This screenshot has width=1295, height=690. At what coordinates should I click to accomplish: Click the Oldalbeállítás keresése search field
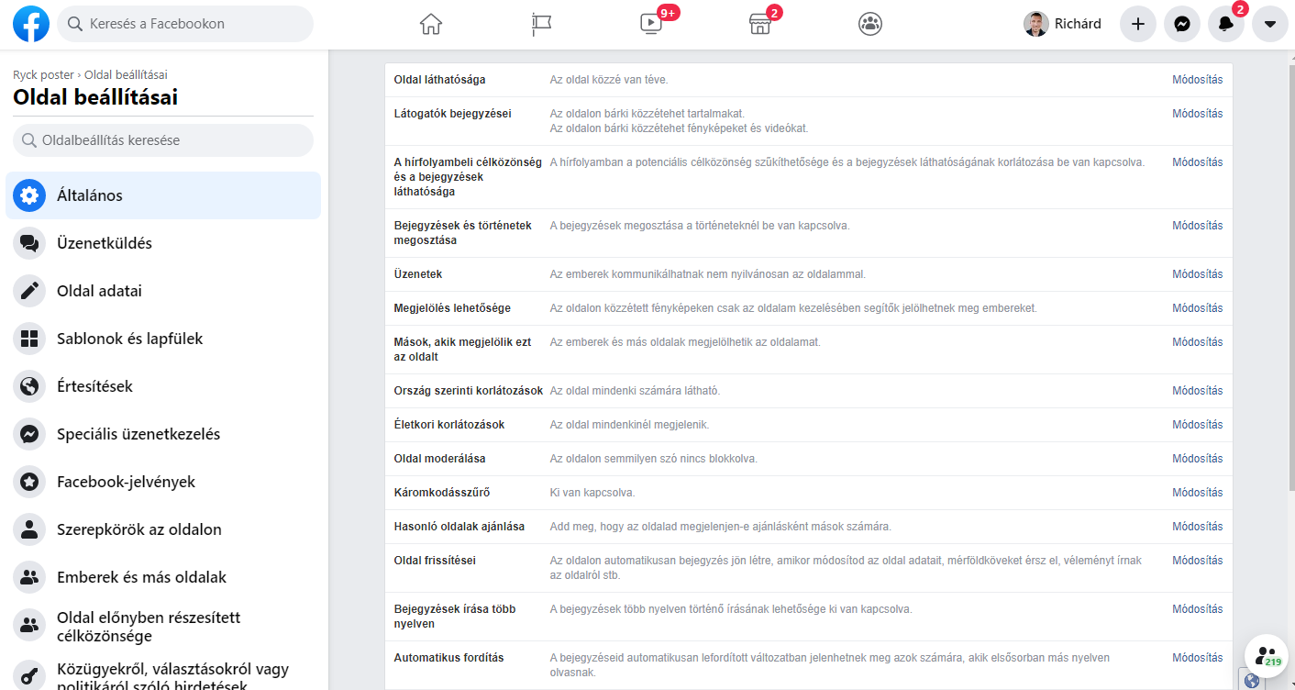click(x=163, y=140)
